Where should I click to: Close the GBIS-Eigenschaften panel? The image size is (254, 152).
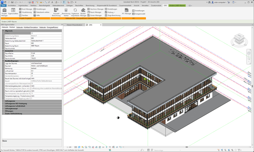[x=62, y=25]
